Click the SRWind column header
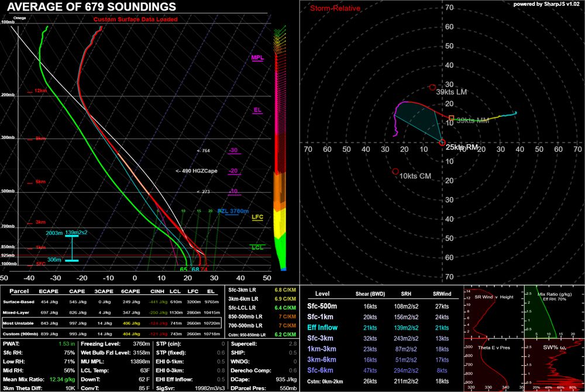 (442, 294)
